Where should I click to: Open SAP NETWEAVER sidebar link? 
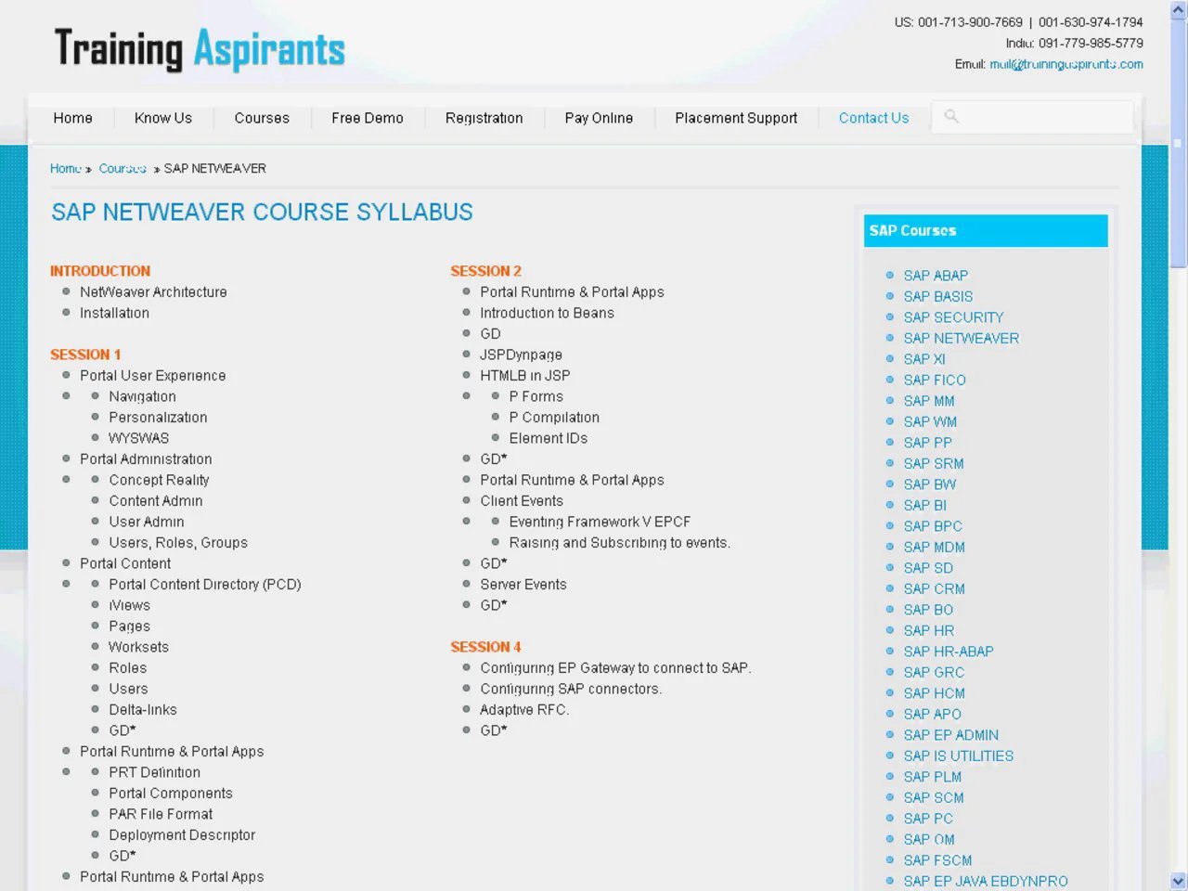click(962, 338)
